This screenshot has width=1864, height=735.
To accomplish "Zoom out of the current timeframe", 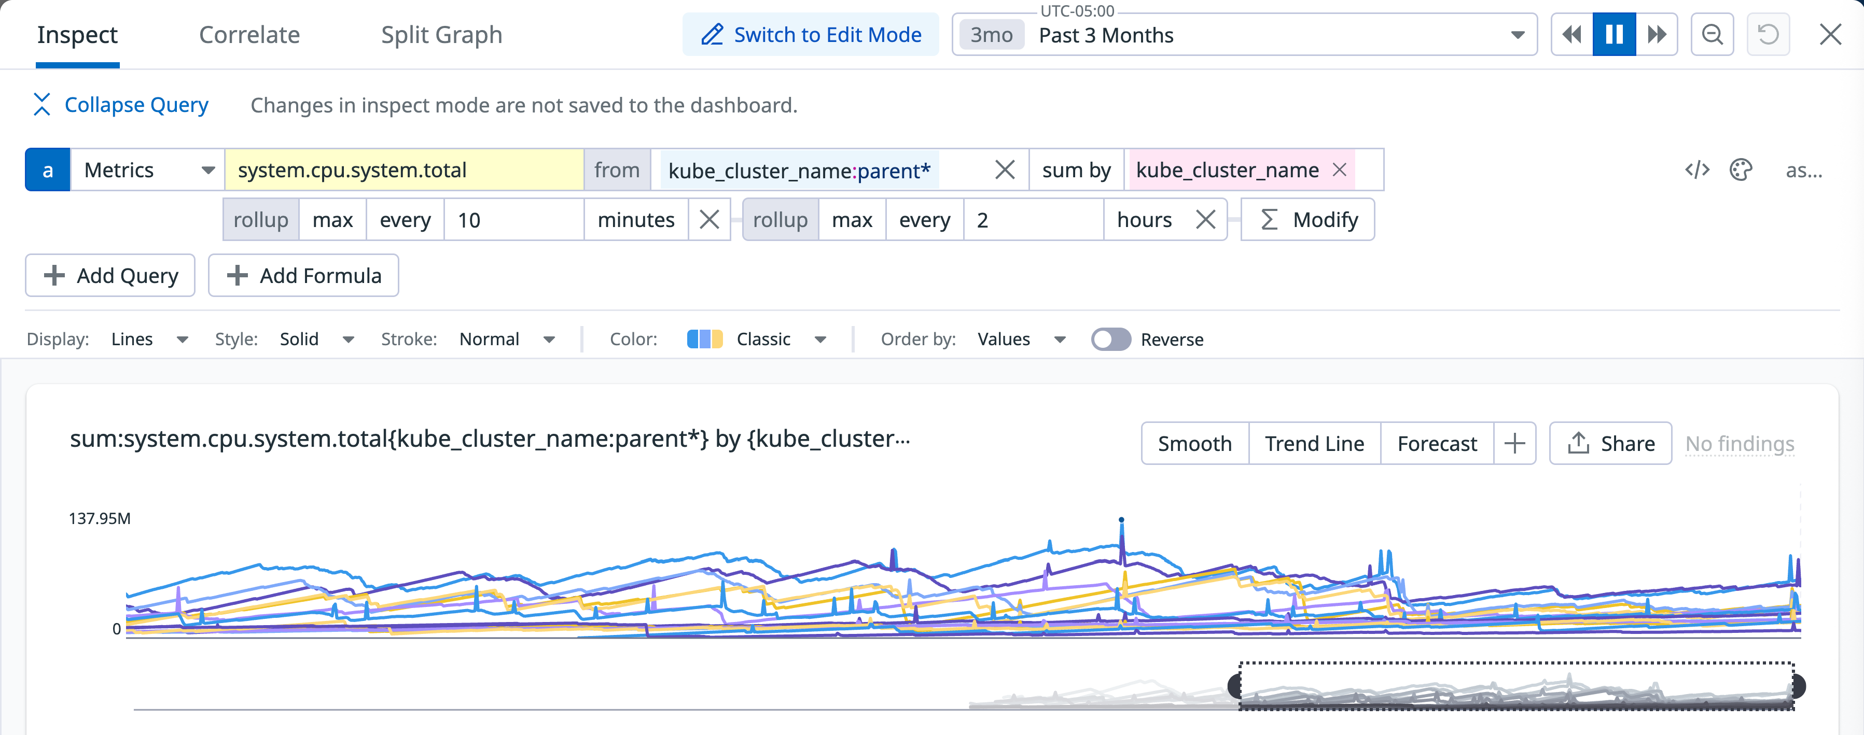I will point(1712,34).
